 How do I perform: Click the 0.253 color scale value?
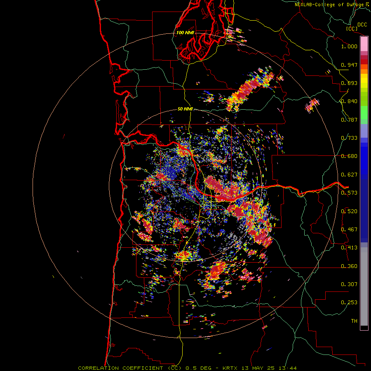[x=349, y=303]
